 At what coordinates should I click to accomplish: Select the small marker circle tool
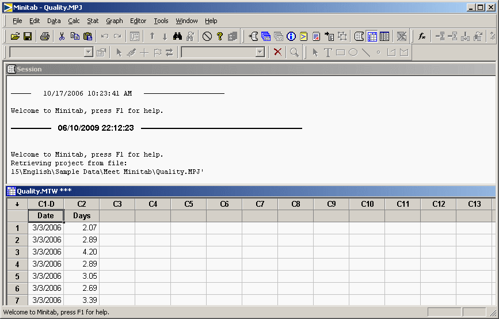[x=378, y=52]
